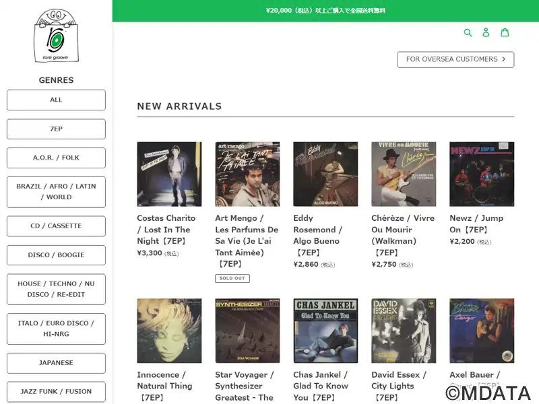Open 'Art Mengo / Les Parfums De Sa Vie' link
The image size is (539, 404).
247,241
